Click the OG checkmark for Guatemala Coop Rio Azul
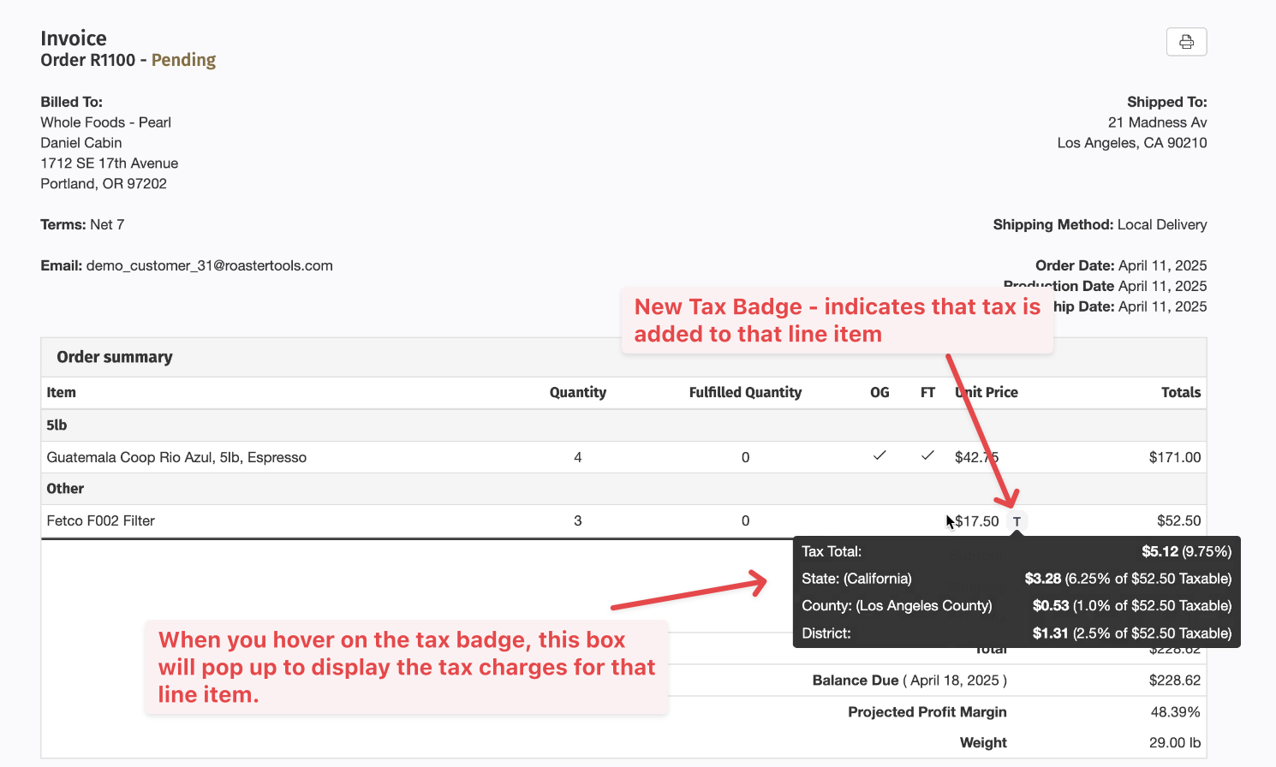Image resolution: width=1276 pixels, height=767 pixels. coord(879,455)
